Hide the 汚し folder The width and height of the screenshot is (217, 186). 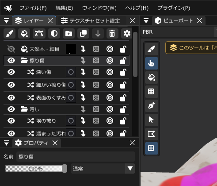tap(11, 109)
